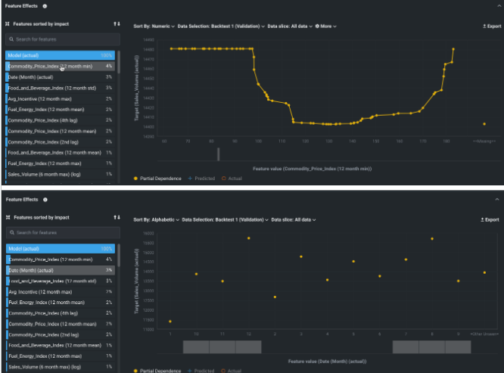Open the Sort By: Numeric dropdown
The width and height of the screenshot is (504, 373).
click(x=154, y=26)
